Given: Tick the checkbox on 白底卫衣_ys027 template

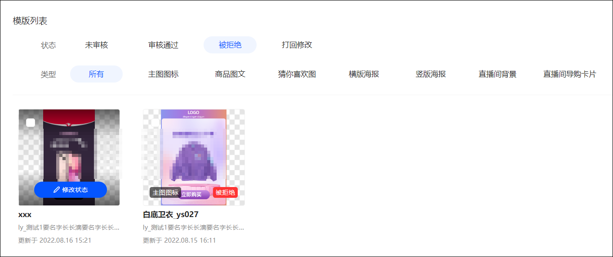Looking at the screenshot, I should [x=155, y=122].
